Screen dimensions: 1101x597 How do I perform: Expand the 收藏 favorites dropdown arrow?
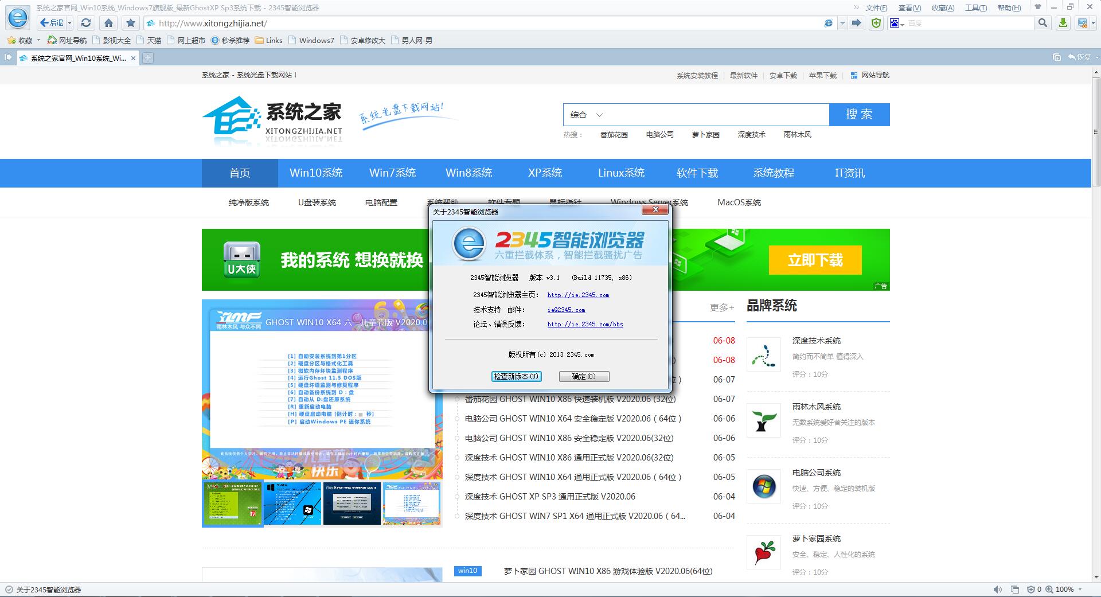pyautogui.click(x=38, y=40)
